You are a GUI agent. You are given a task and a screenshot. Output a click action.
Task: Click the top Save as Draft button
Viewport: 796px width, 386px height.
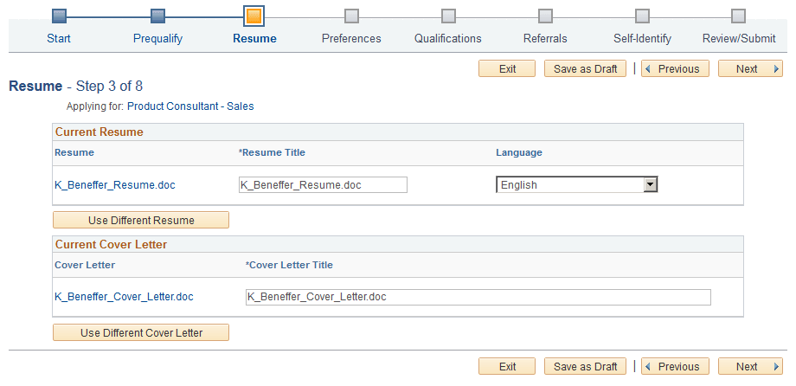(x=585, y=69)
